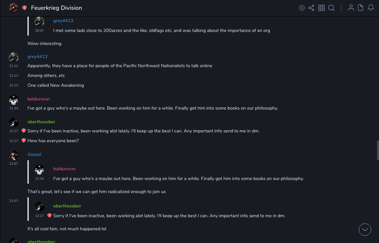Screen dimensions: 379x243
Task: Open search with the magnifying glass icon
Action: (x=331, y=8)
